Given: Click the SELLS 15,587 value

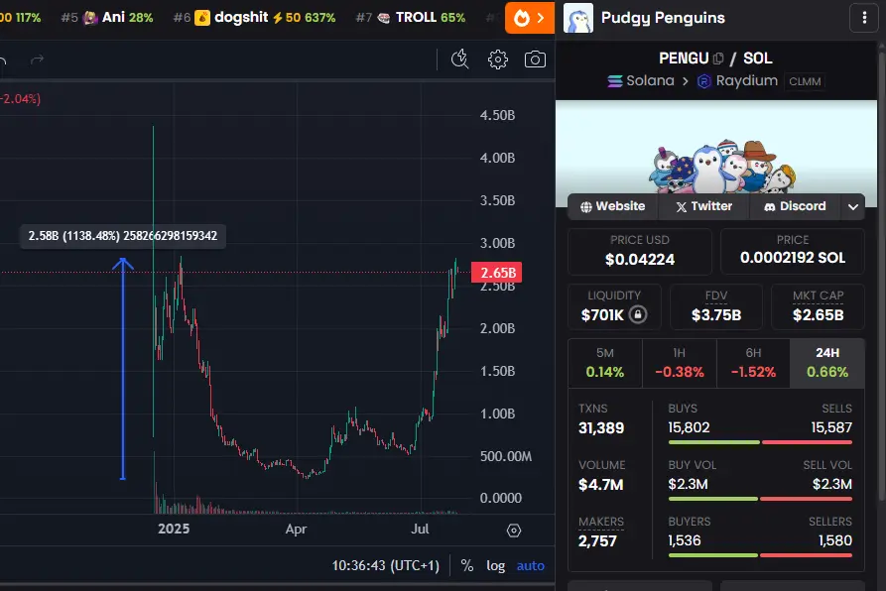Looking at the screenshot, I should tap(831, 427).
